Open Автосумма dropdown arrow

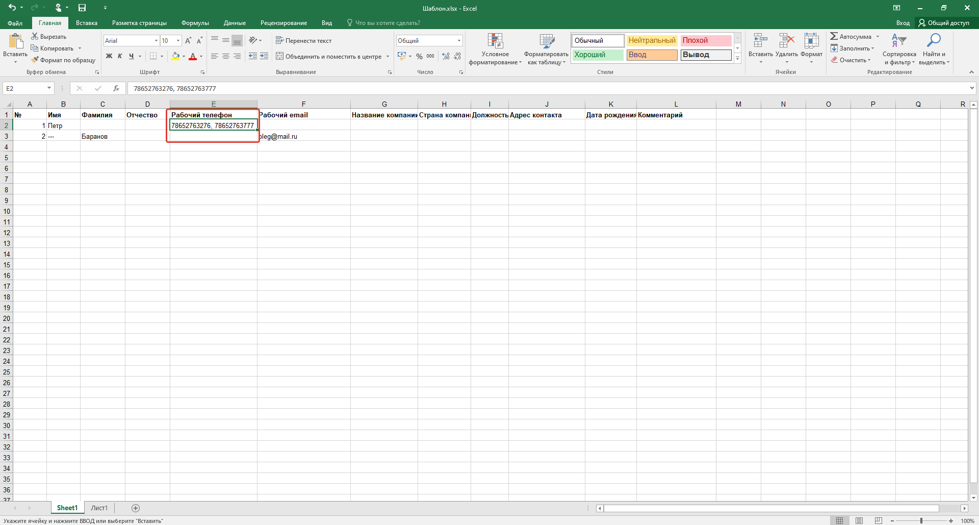point(878,37)
